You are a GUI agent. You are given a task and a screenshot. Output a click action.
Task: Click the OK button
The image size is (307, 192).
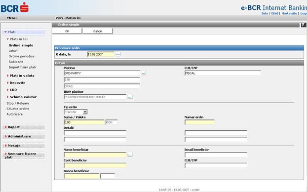click(67, 31)
